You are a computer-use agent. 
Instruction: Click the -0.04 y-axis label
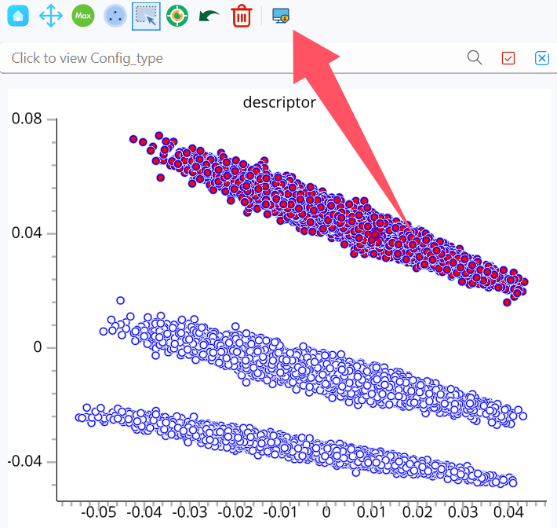pyautogui.click(x=25, y=461)
